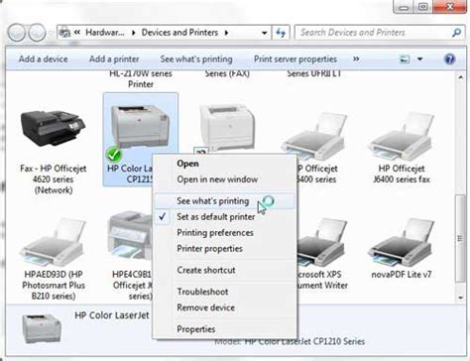The width and height of the screenshot is (470, 361).
Task: Show more toolbar commands with double chevron
Action: 356,59
